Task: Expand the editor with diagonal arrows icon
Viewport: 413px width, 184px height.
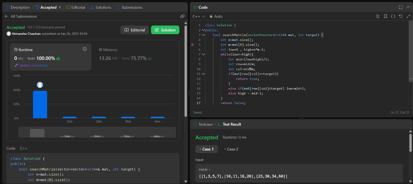Action: 408,16
